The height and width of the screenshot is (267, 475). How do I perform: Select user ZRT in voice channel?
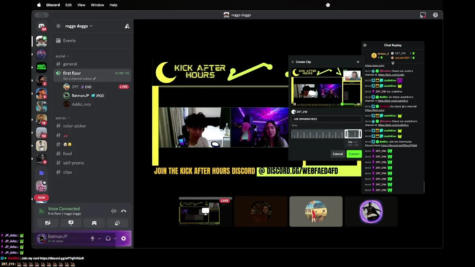[x=96, y=87]
